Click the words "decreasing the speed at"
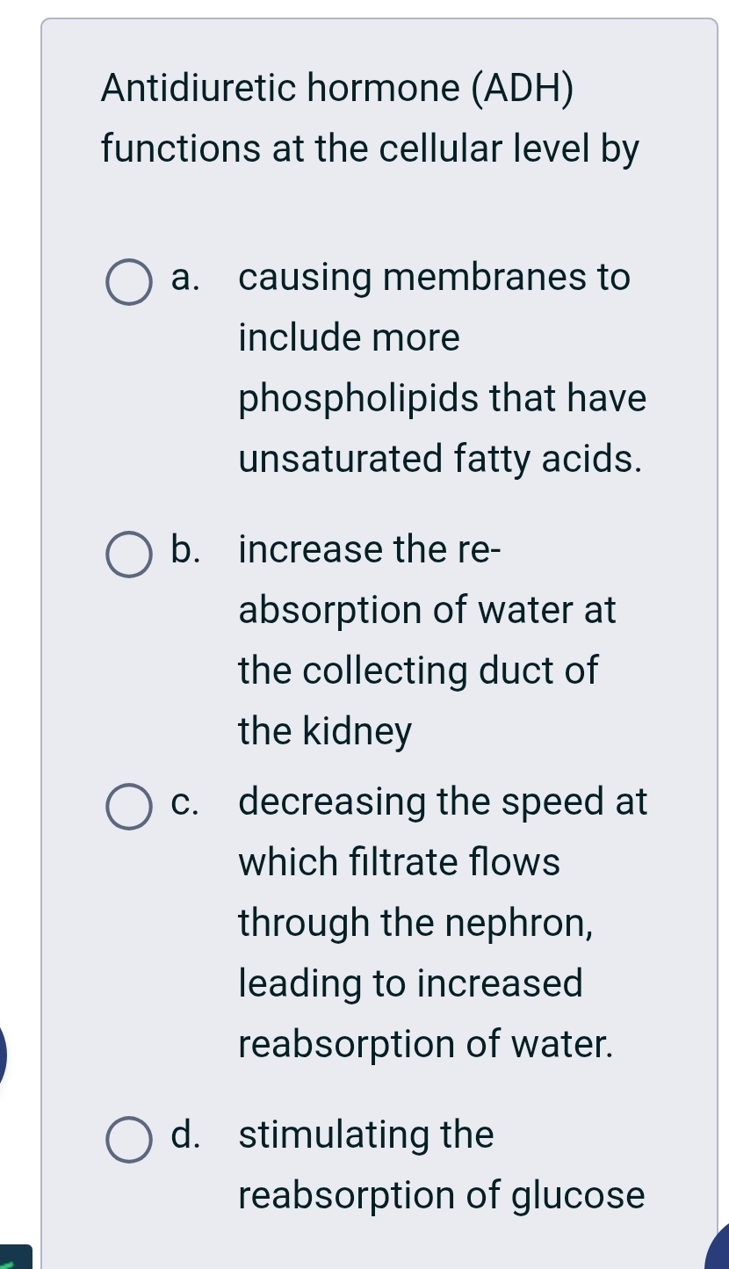This screenshot has width=729, height=1269. coord(443,802)
